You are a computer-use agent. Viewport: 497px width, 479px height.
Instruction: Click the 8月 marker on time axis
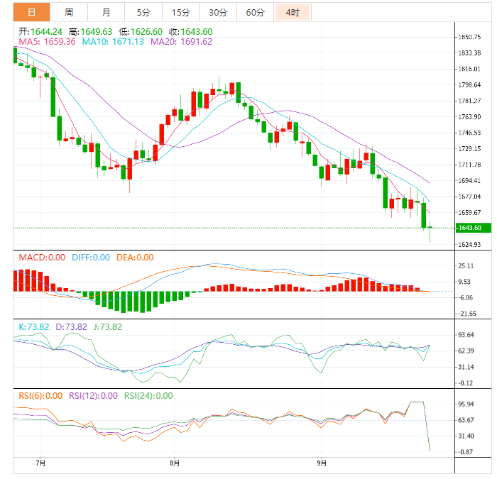(175, 463)
